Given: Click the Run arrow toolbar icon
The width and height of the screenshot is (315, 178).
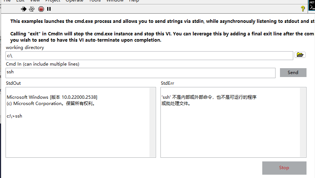Looking at the screenshot, I should (24, 9).
